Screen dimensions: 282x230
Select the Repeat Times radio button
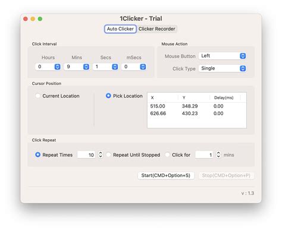[37, 155]
